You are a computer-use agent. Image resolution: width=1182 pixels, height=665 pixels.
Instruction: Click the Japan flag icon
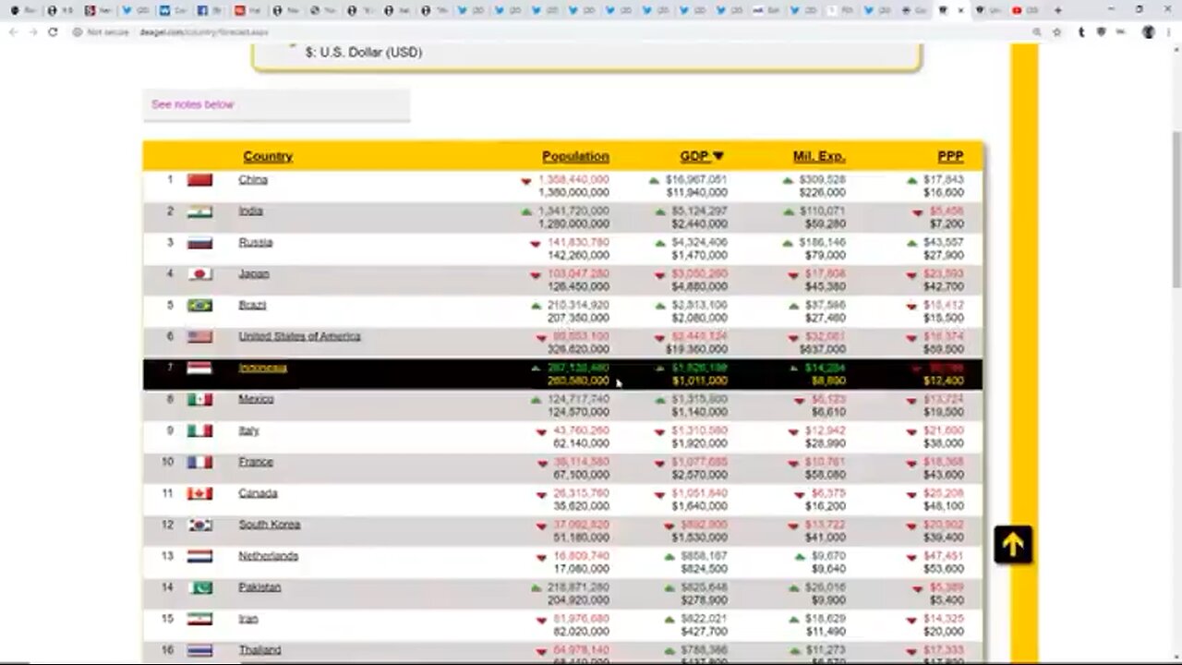tap(199, 274)
